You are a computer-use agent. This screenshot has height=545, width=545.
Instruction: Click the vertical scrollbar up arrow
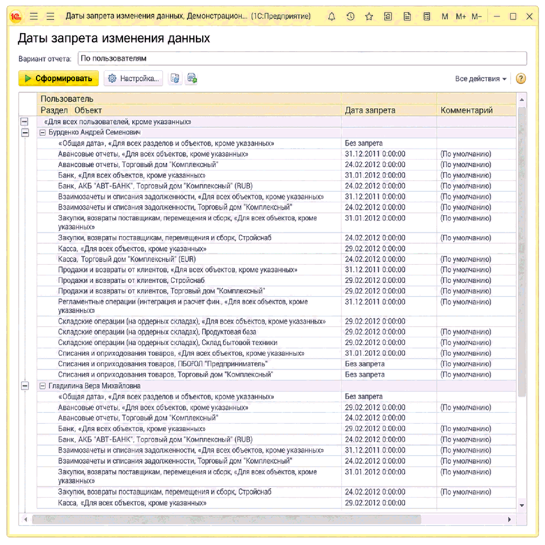(x=522, y=100)
